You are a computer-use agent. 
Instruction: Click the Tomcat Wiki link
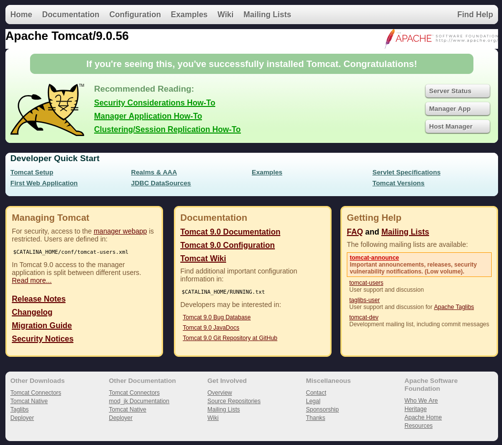[x=203, y=258]
